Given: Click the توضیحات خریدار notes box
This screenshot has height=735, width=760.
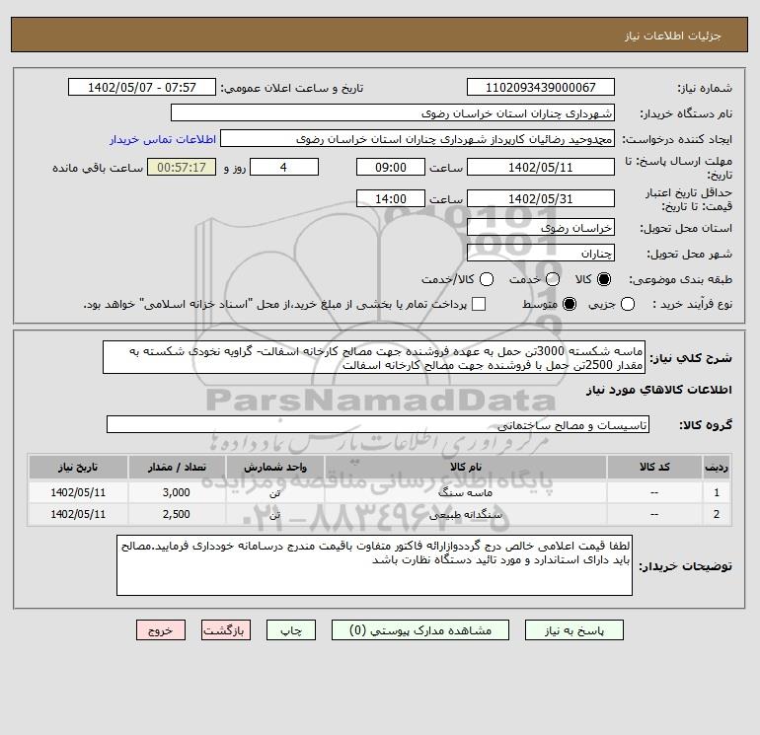Looking at the screenshot, I should (374, 565).
